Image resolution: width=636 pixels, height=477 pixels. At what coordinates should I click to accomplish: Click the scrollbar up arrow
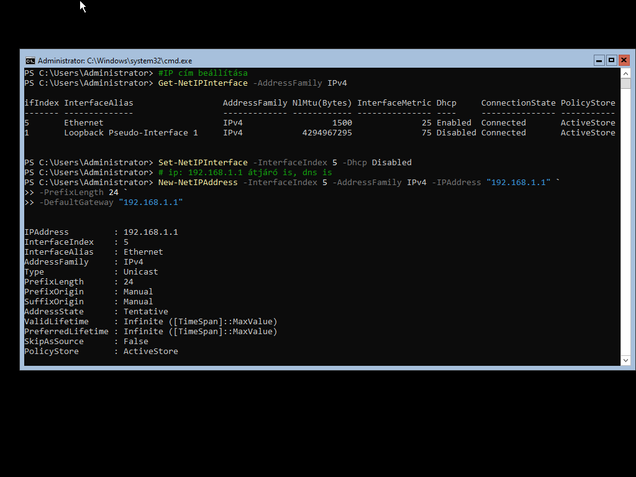coord(625,73)
